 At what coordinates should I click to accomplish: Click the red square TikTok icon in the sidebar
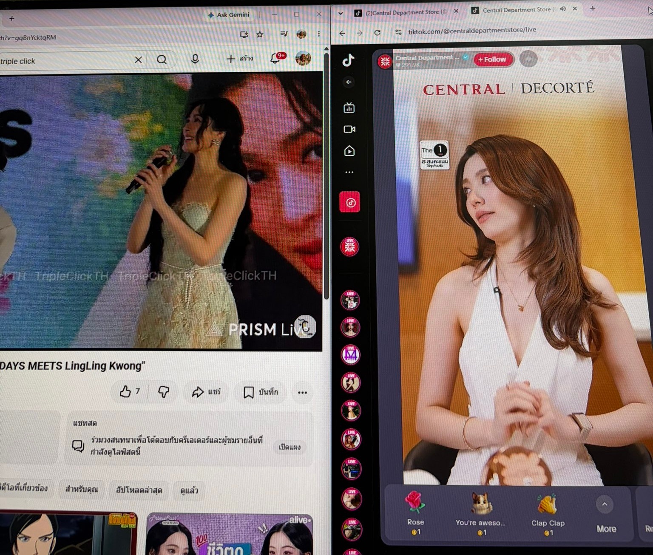click(350, 202)
